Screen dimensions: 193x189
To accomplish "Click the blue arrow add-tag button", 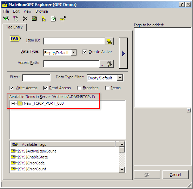I will pos(123,53).
